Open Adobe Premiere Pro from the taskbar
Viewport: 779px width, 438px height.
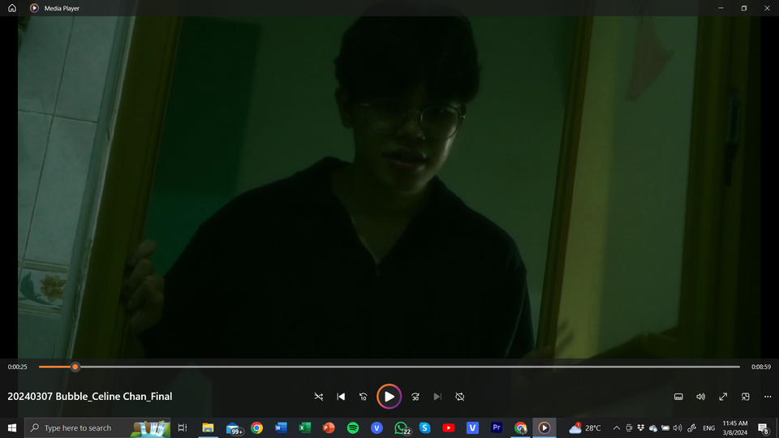point(497,427)
